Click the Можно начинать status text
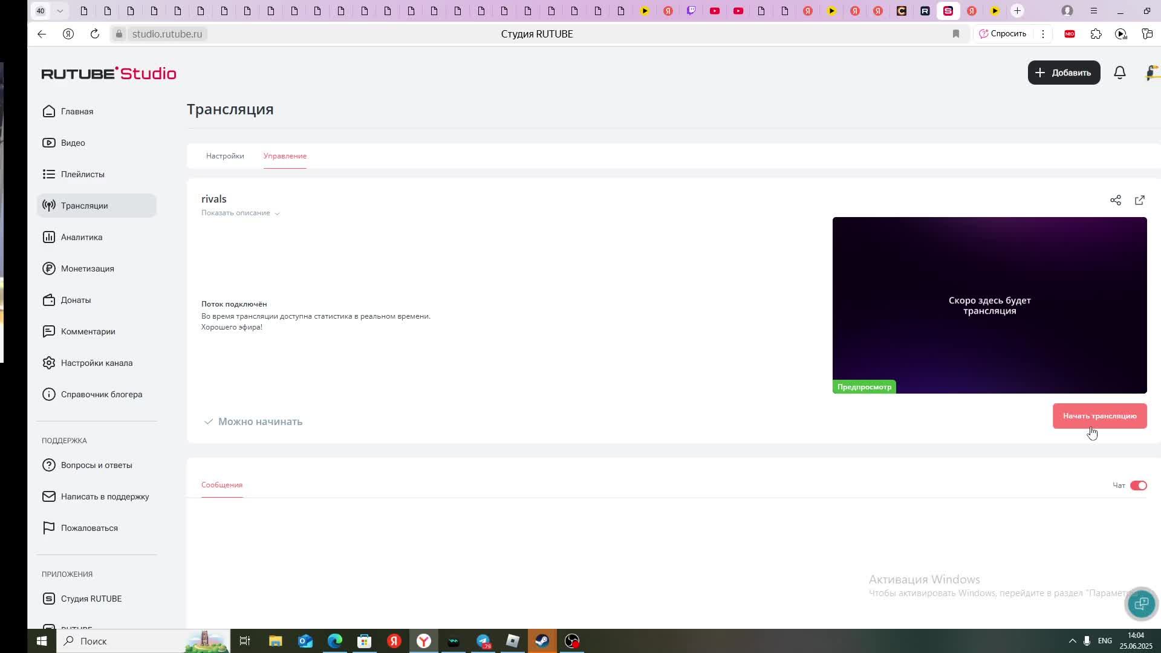 pos(260,421)
